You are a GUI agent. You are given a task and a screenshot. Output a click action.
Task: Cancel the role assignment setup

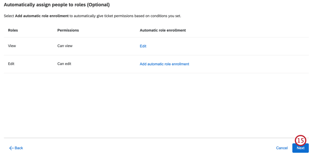(282, 148)
